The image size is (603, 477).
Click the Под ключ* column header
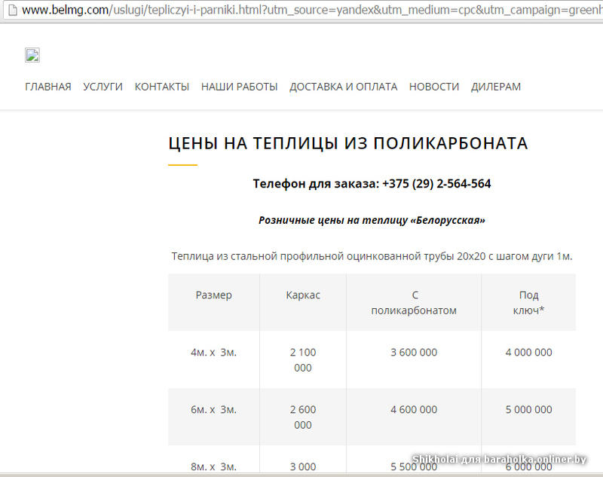coord(529,302)
